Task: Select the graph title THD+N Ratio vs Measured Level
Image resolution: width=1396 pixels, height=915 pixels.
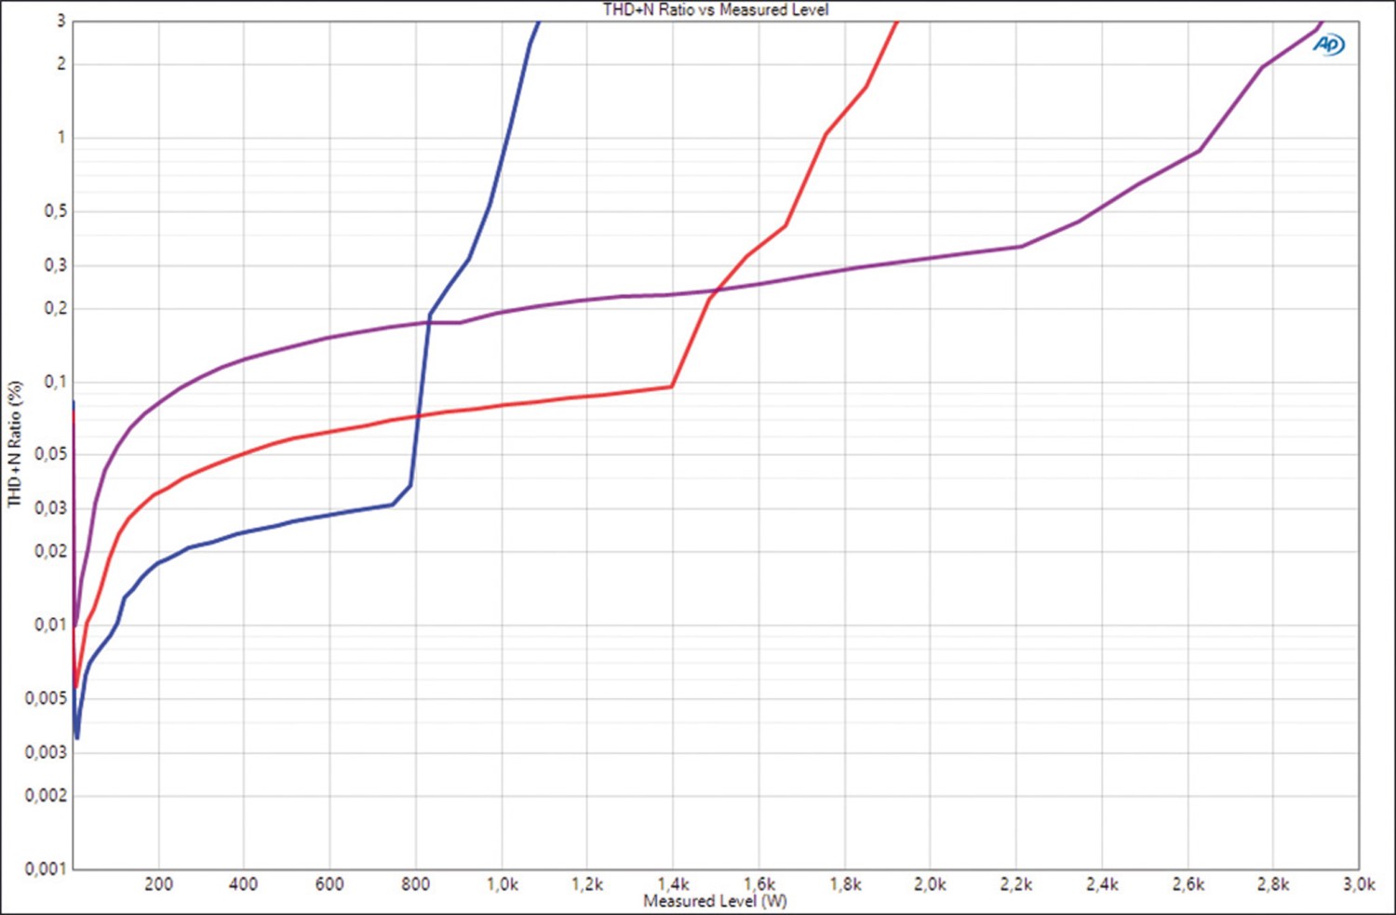Action: [715, 10]
